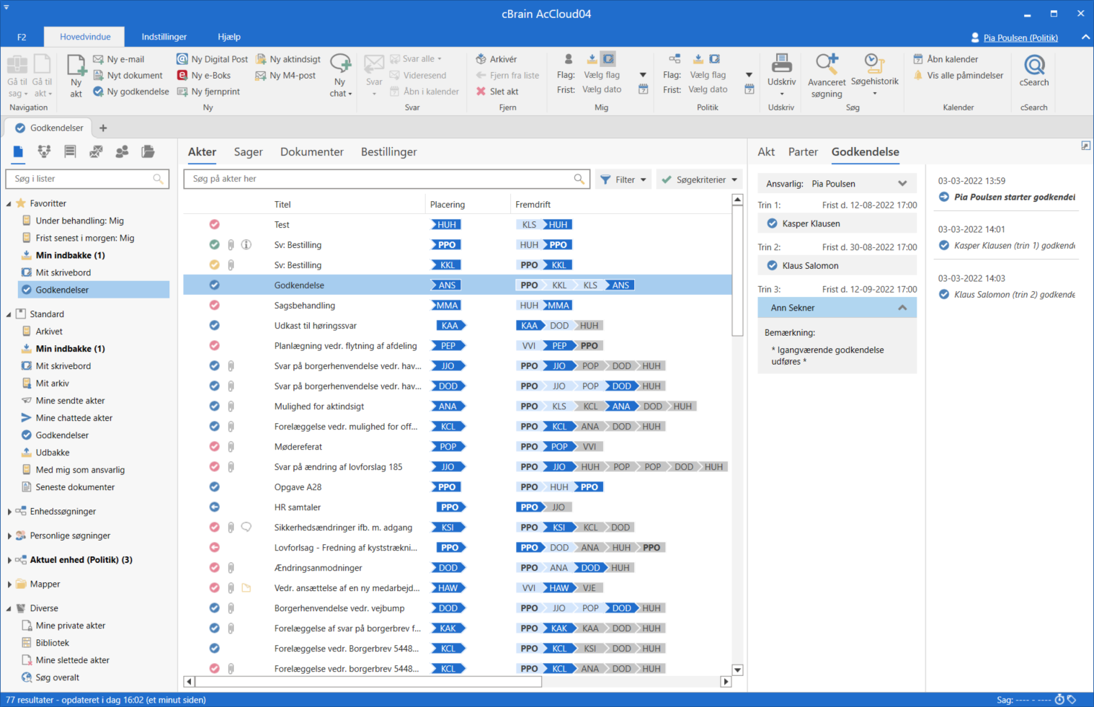Click the horizontal scrollbar under results
The height and width of the screenshot is (707, 1094).
click(368, 682)
